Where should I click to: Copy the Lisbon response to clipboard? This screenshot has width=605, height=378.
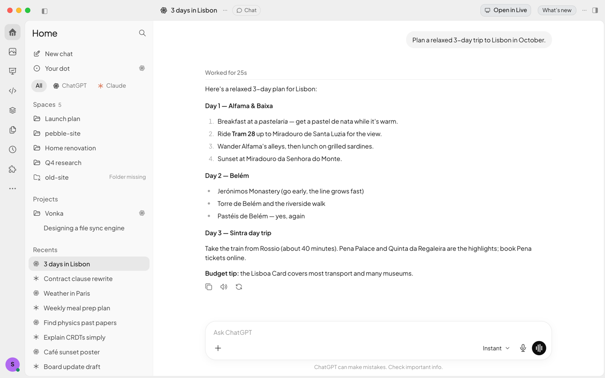click(x=209, y=287)
